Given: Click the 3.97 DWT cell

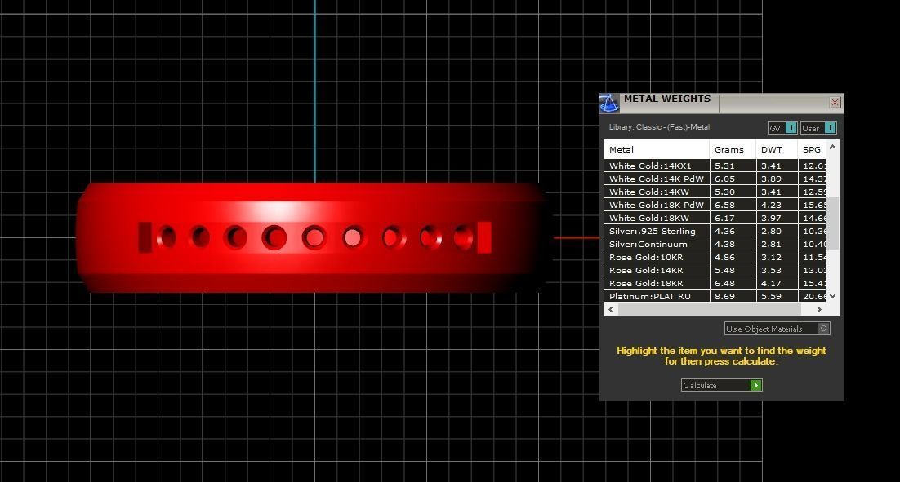Looking at the screenshot, I should (x=777, y=218).
